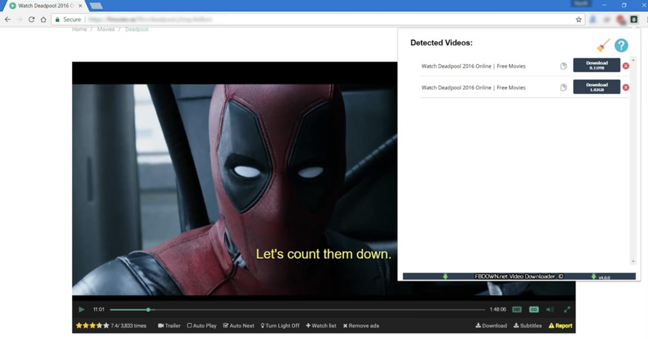Viewport: 648px width, 339px height.
Task: Open the movie Trailer
Action: click(x=169, y=326)
